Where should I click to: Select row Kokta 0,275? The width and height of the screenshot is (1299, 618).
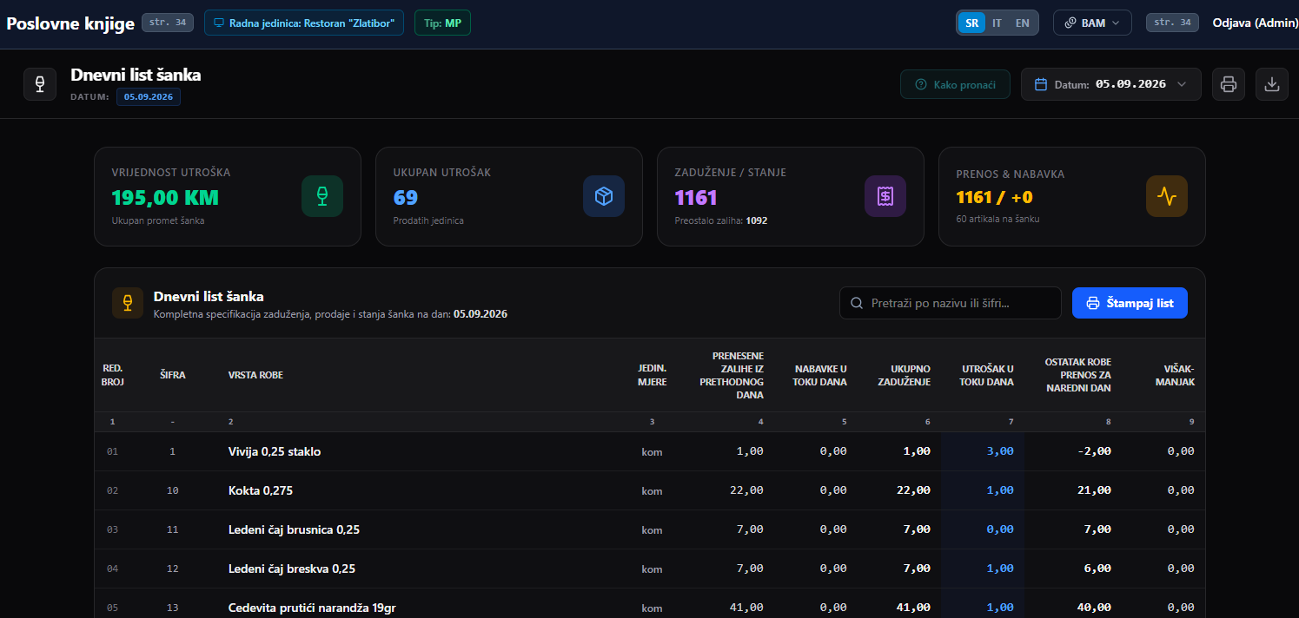649,490
